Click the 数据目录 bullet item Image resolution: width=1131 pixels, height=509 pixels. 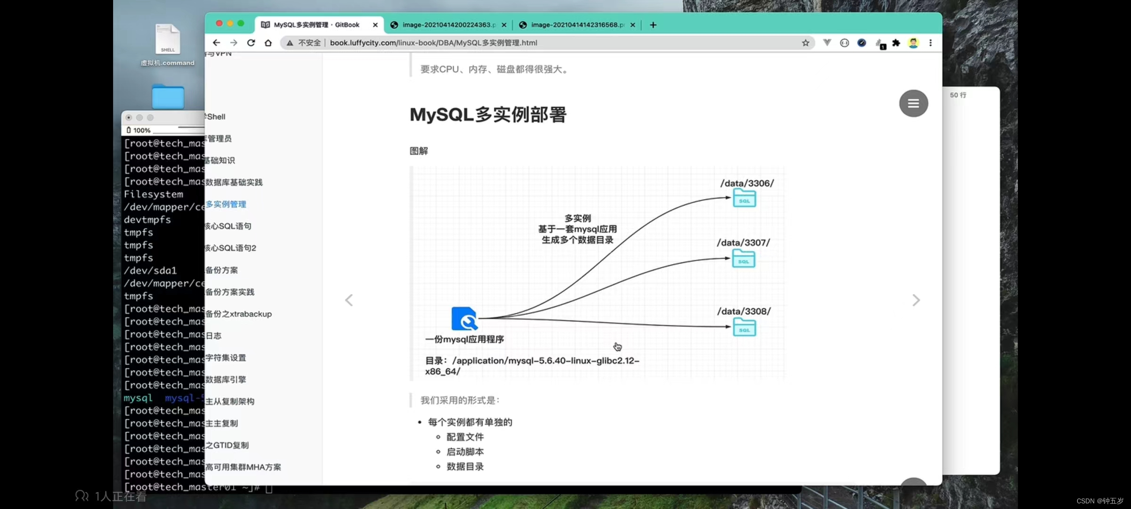click(x=465, y=466)
